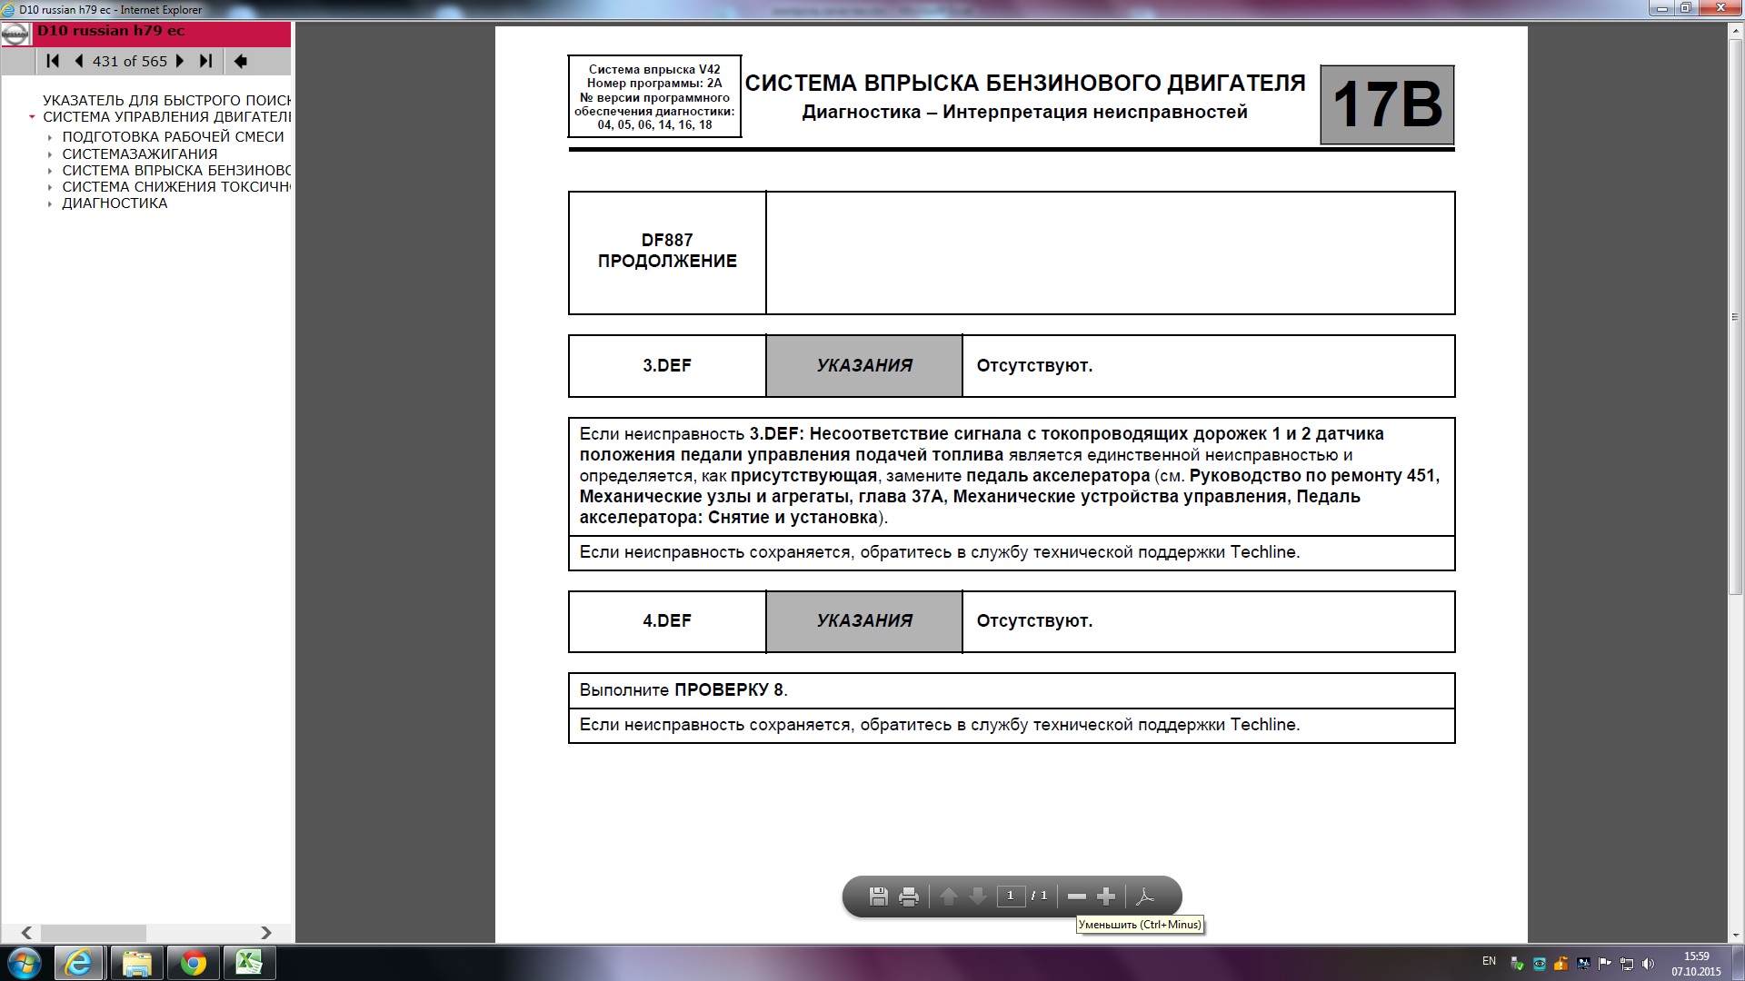Open the Windows Start menu

[24, 963]
